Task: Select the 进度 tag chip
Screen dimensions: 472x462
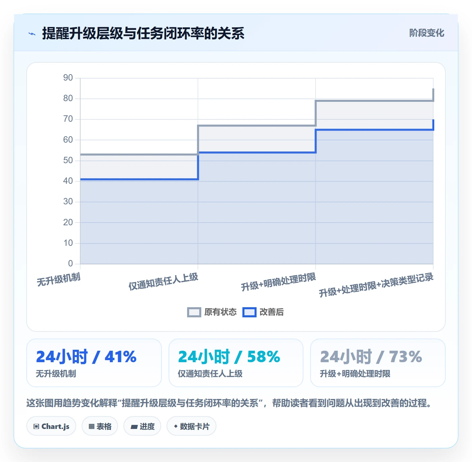Action: click(x=142, y=426)
